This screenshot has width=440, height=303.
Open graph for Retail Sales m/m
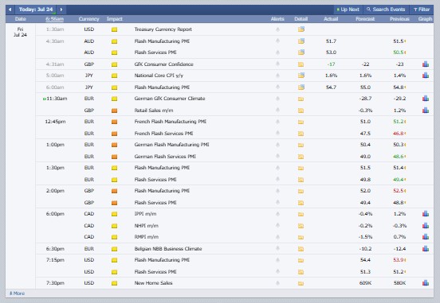pyautogui.click(x=426, y=110)
